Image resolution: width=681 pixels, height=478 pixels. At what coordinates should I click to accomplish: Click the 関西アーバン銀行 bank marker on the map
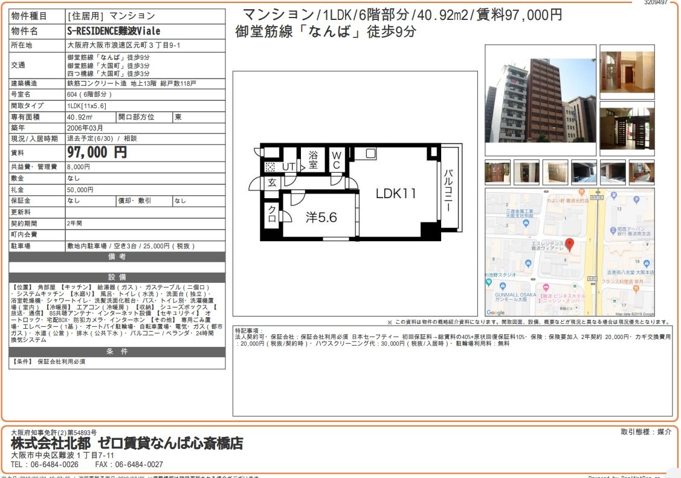[613, 230]
